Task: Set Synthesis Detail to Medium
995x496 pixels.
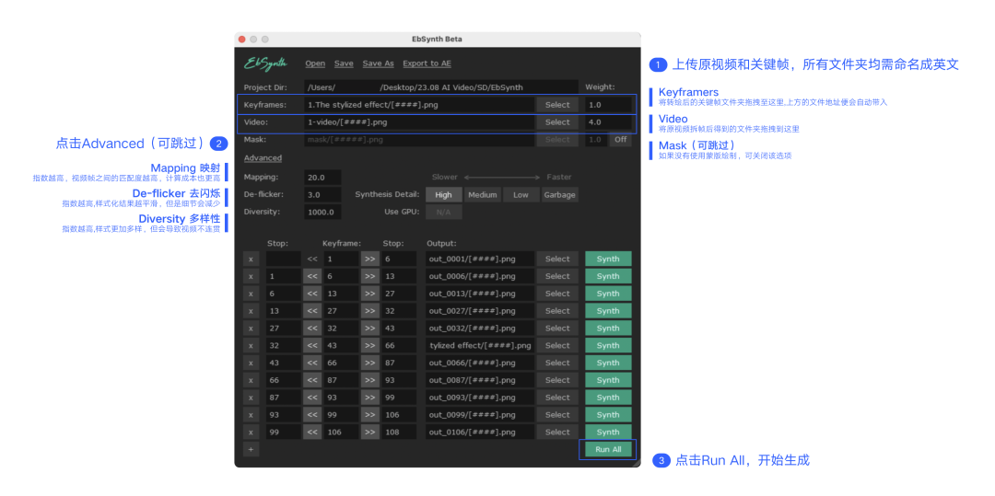Action: pos(482,195)
